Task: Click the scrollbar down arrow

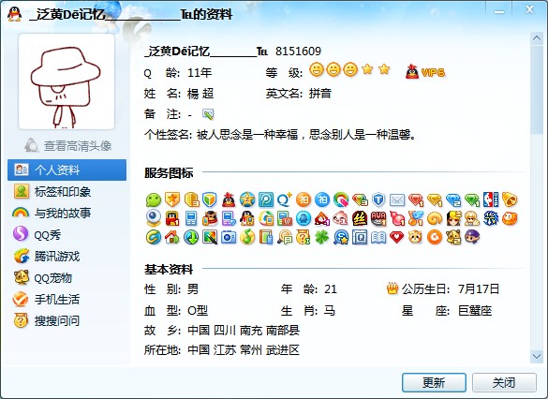Action: pos(537,356)
